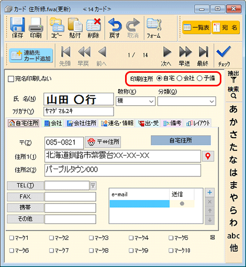
Task: Click the 携帯 label button
Action: pyautogui.click(x=26, y=208)
